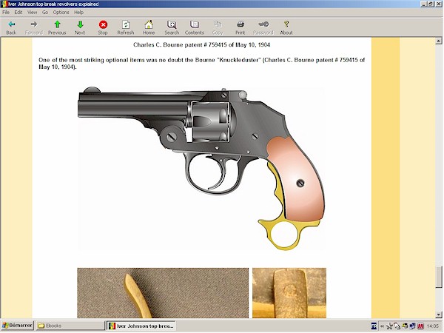Viewport: 444px width, 333px height.
Task: Select the Iver Johnson top brea... taskbar button
Action: tap(141, 326)
